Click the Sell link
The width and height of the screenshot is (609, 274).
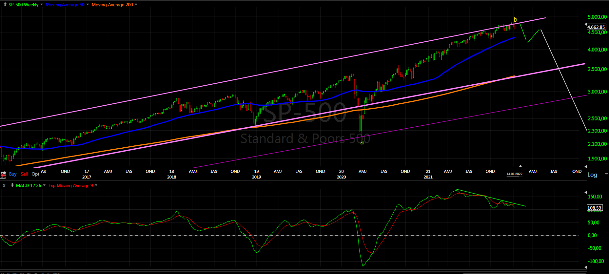24,174
